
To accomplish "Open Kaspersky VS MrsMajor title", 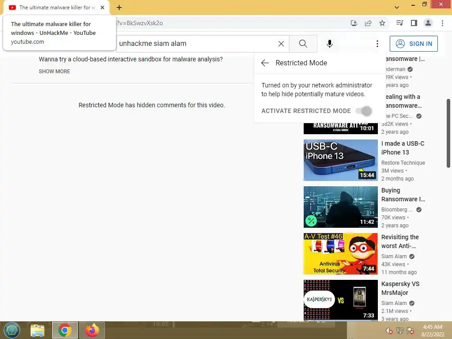I will 400,288.
